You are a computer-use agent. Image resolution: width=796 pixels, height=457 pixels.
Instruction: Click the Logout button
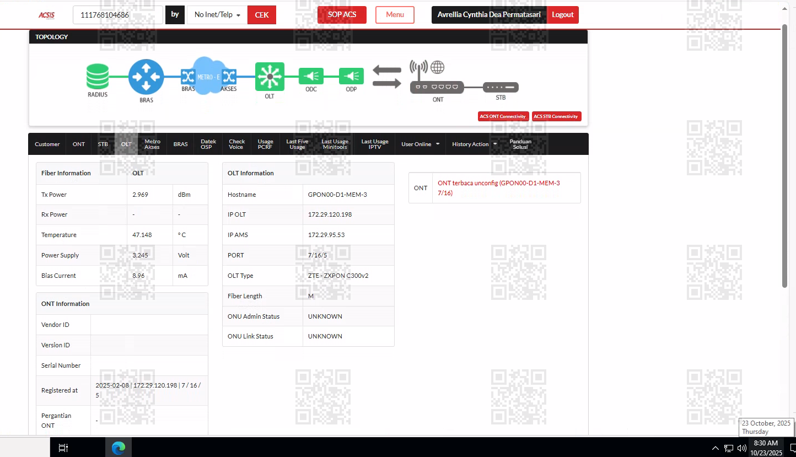[563, 15]
